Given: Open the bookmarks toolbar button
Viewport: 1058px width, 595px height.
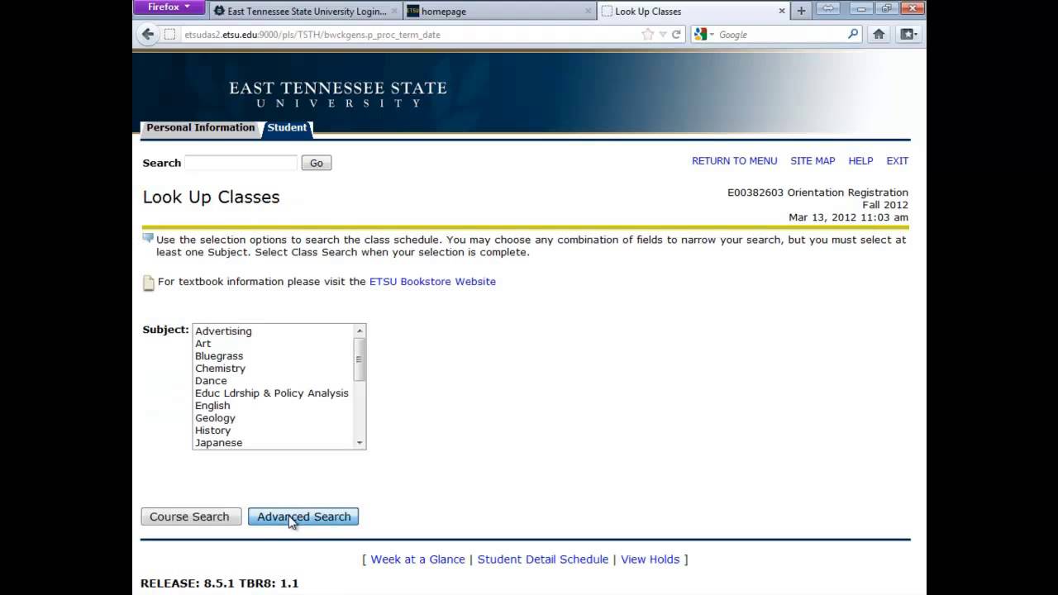Looking at the screenshot, I should point(908,35).
